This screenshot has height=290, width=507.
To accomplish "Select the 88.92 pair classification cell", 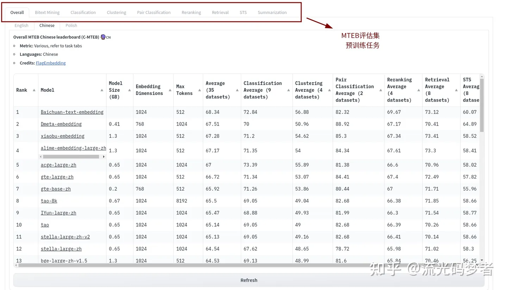I will (x=358, y=124).
